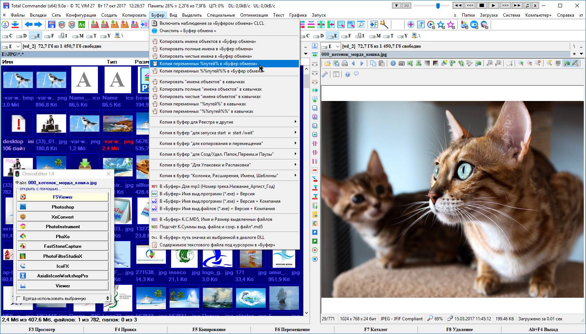This screenshot has height=334, width=586.
Task: Click the zoom out icon in viewer toolbar
Action: 529,63
